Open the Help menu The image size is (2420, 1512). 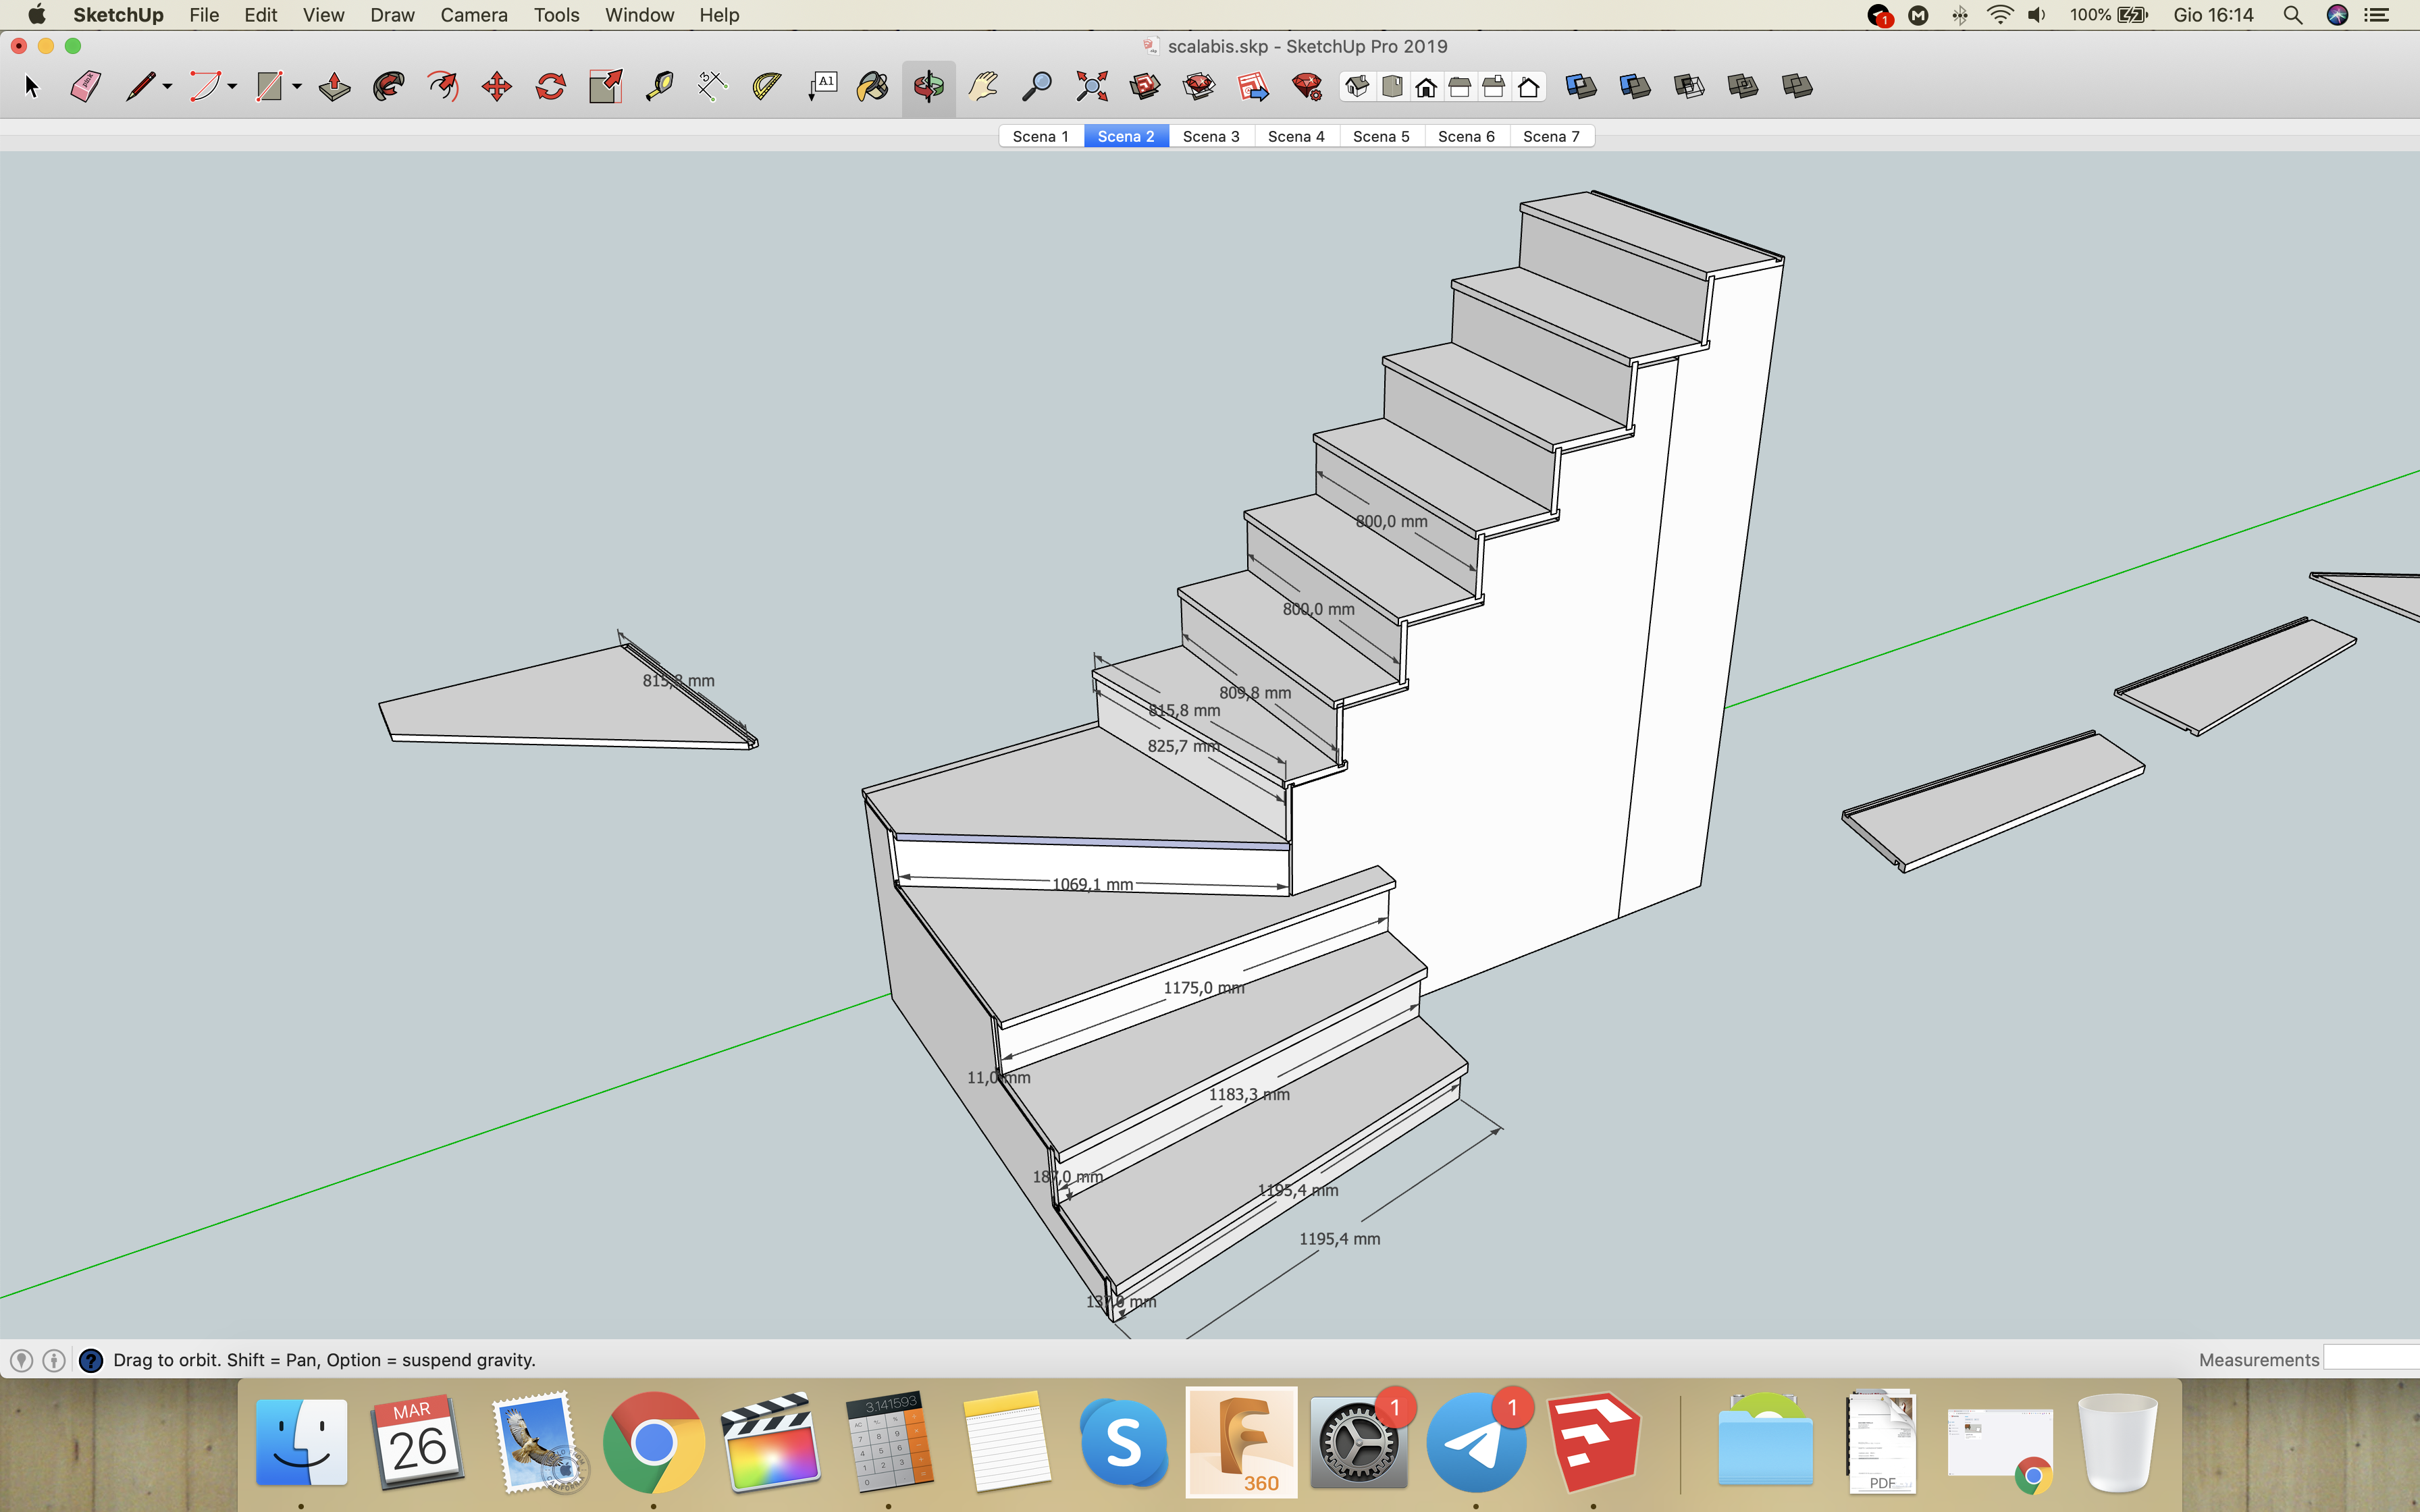click(x=719, y=15)
